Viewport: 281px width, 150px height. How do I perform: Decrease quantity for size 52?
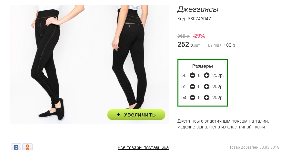pos(192,87)
